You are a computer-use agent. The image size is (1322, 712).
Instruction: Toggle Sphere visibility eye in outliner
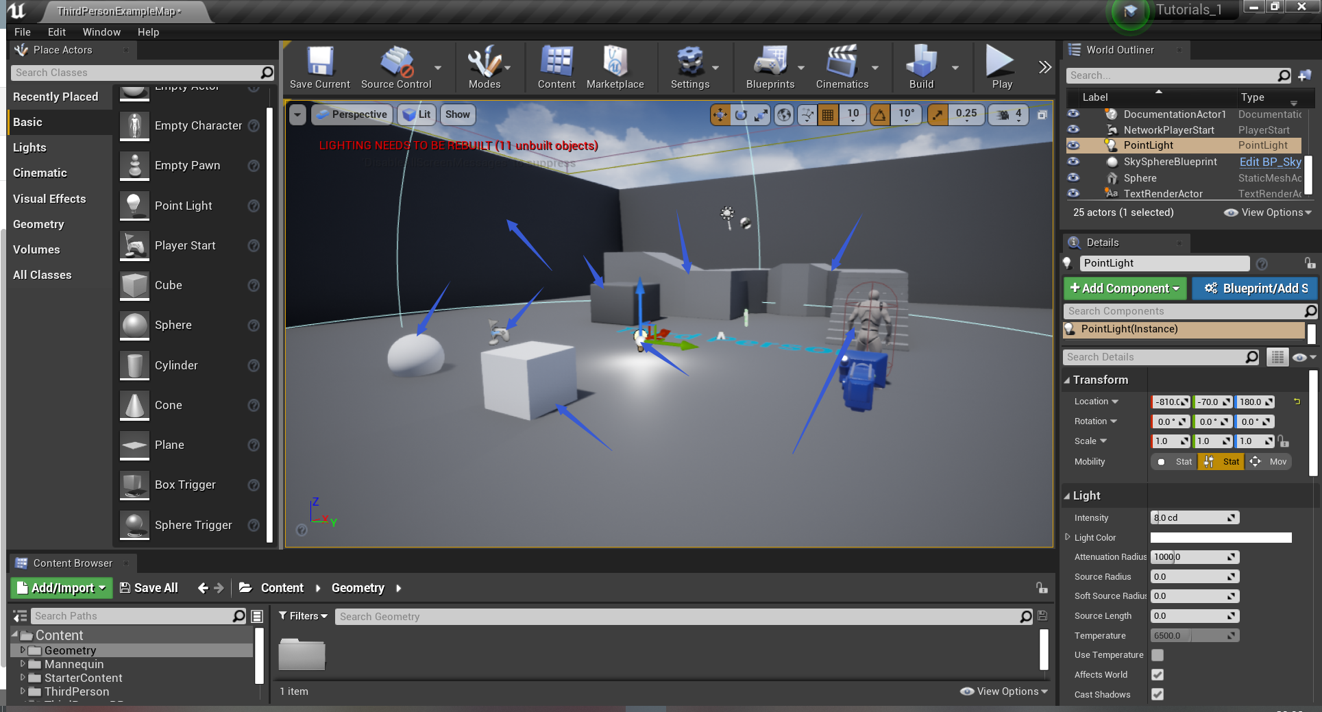pos(1073,177)
